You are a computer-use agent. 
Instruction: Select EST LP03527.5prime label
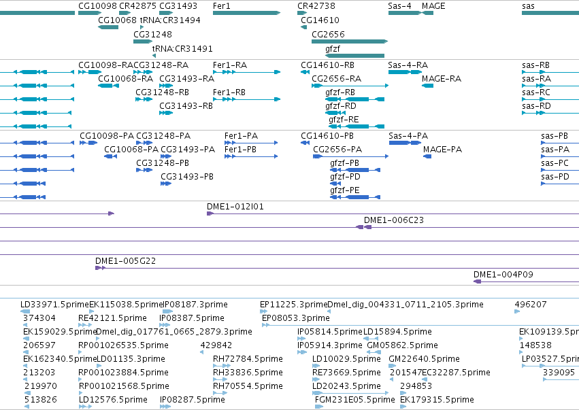(550, 359)
